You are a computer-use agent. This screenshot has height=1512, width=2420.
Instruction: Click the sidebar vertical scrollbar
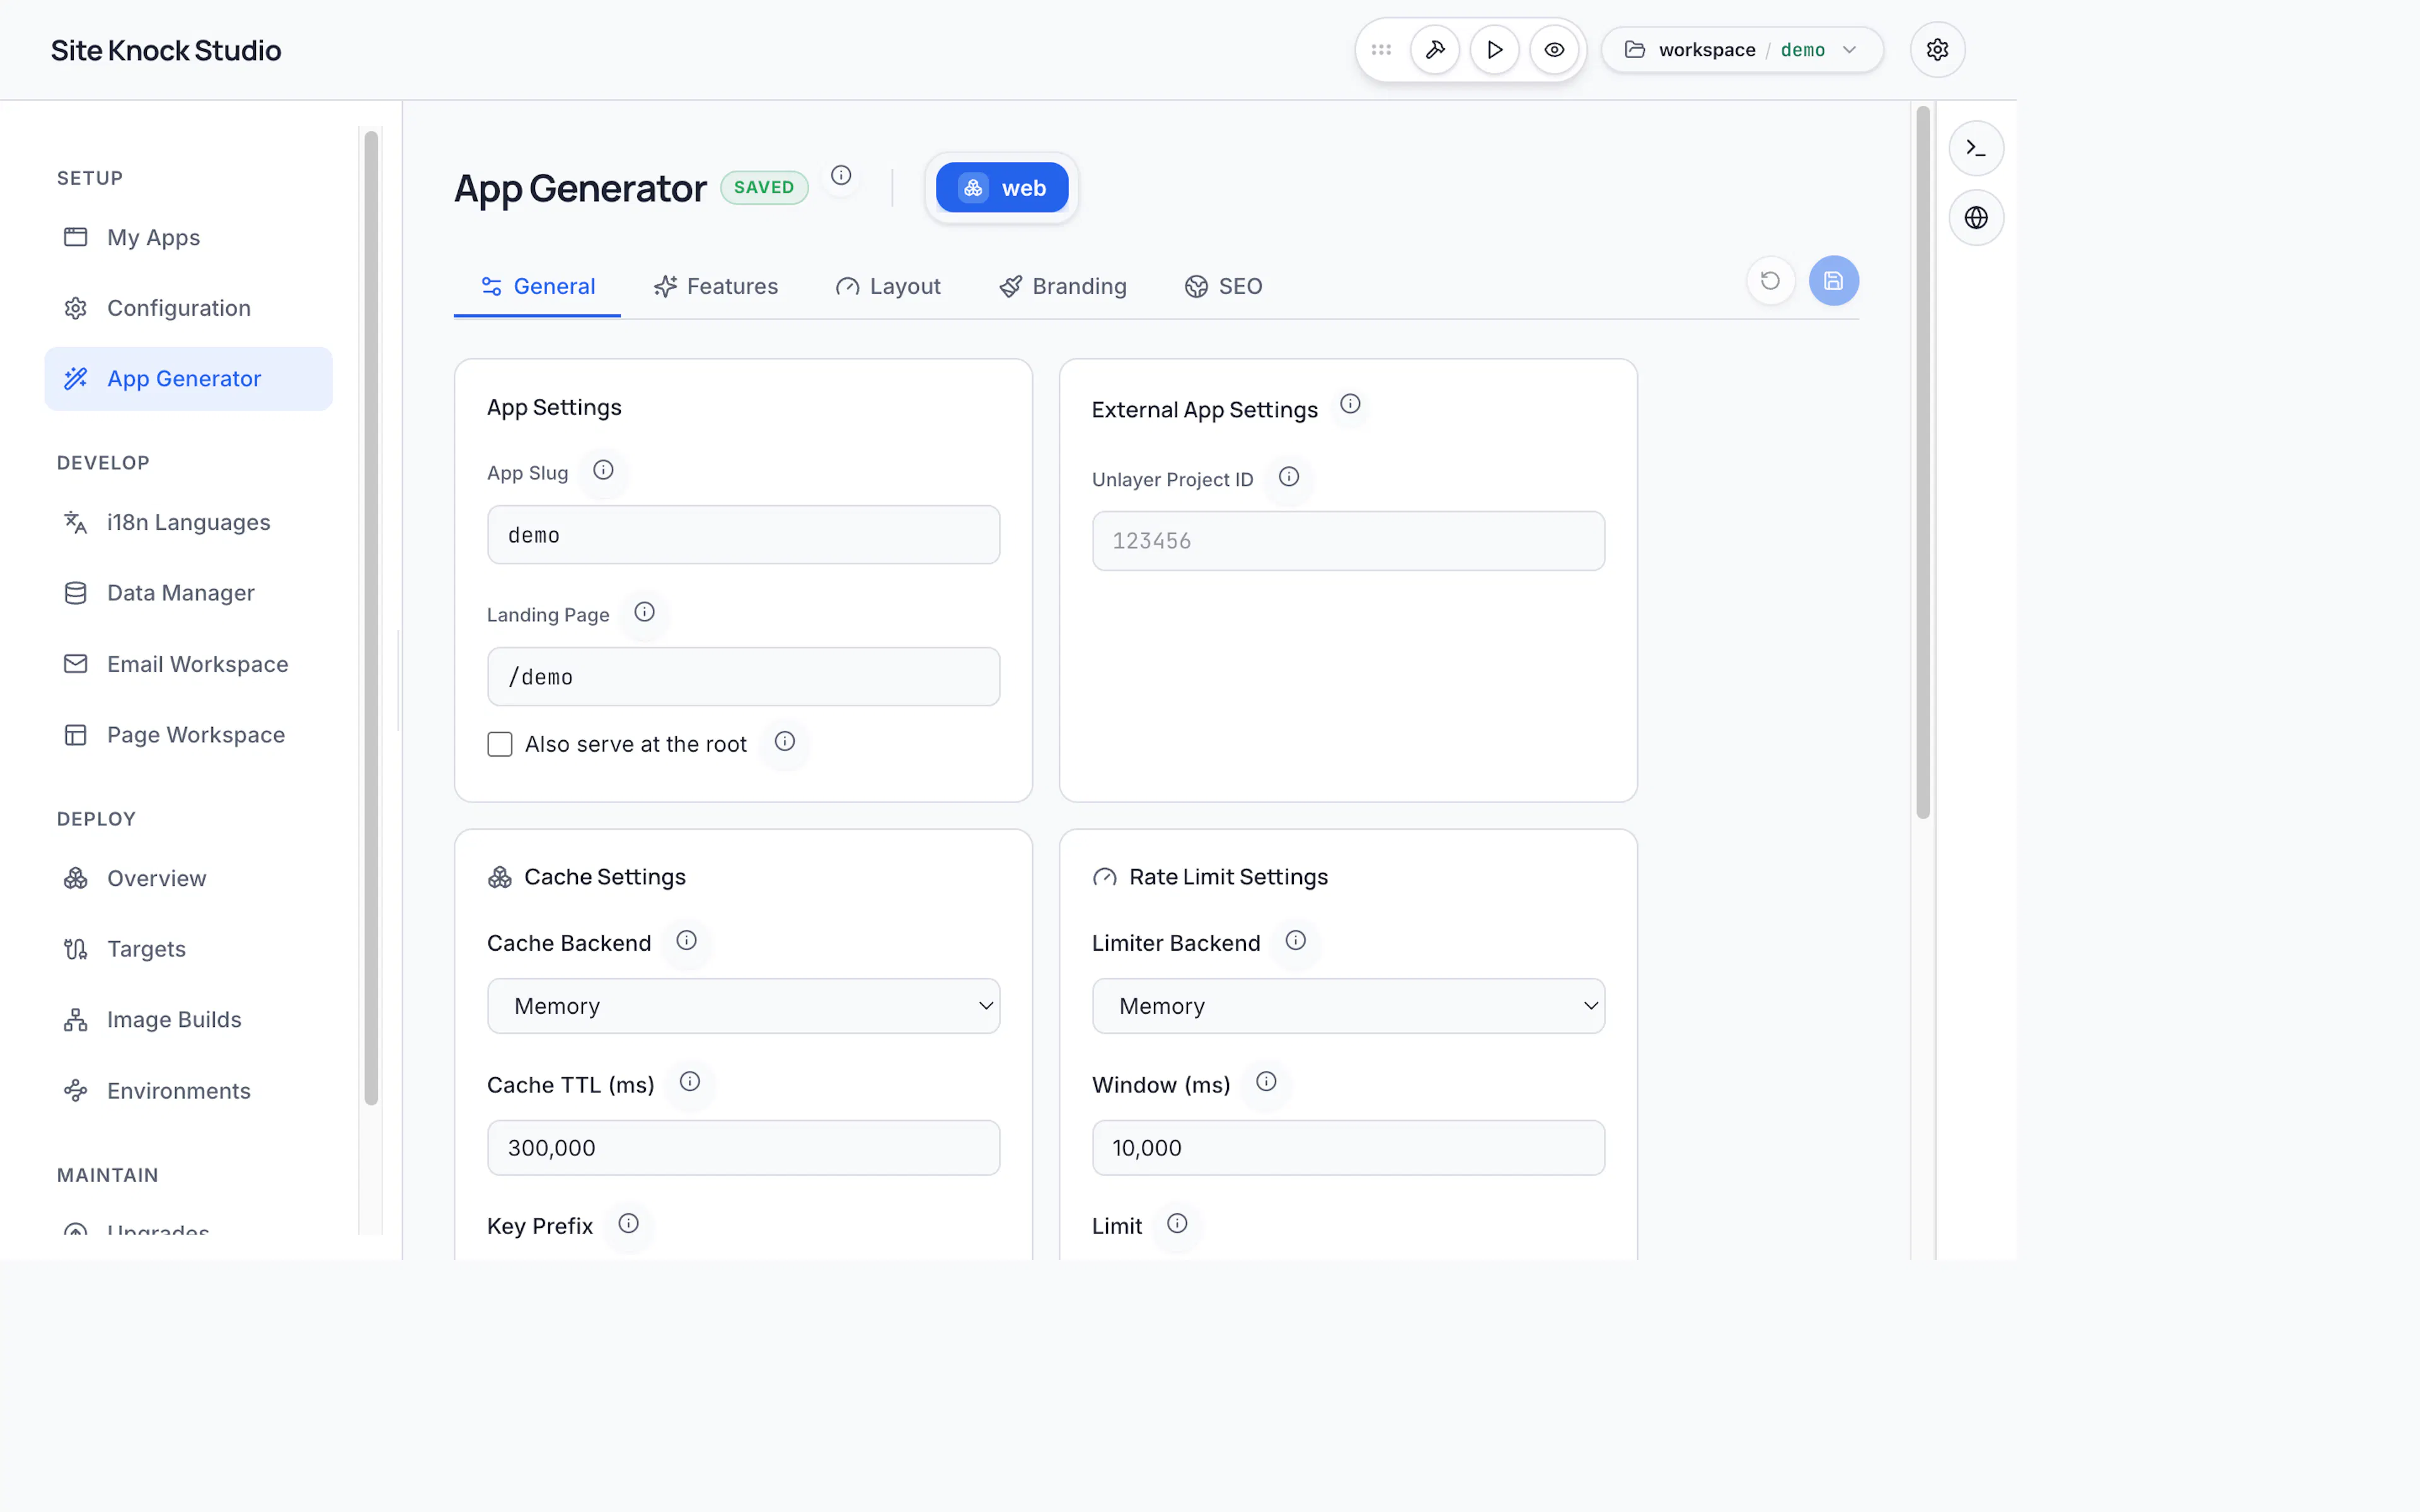[x=371, y=618]
